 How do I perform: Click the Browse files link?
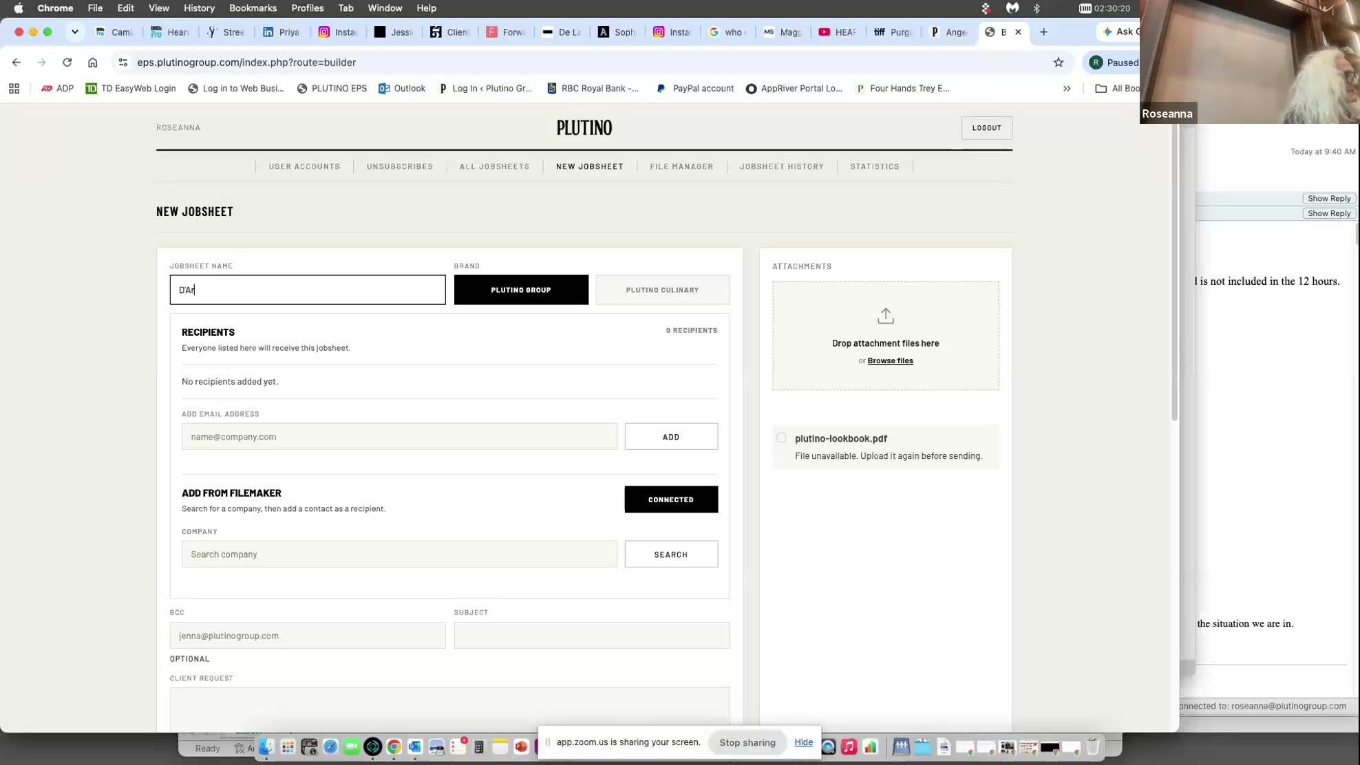[890, 360]
